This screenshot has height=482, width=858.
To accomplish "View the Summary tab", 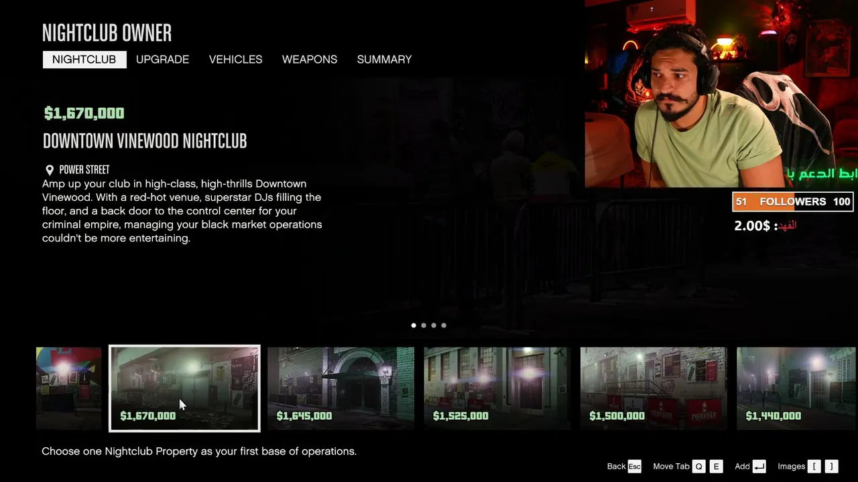I will click(x=384, y=60).
